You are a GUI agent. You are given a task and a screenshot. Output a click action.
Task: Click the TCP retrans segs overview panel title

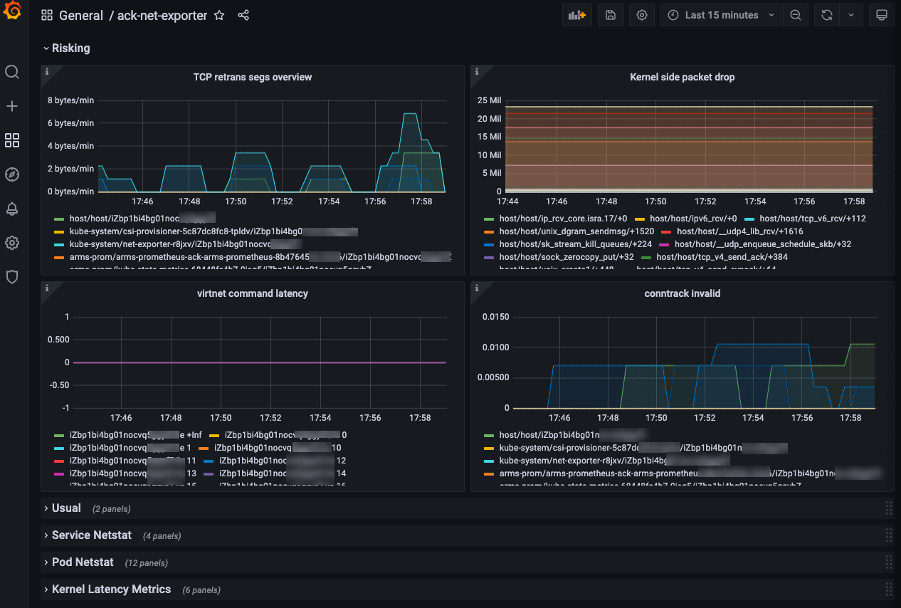pyautogui.click(x=253, y=77)
